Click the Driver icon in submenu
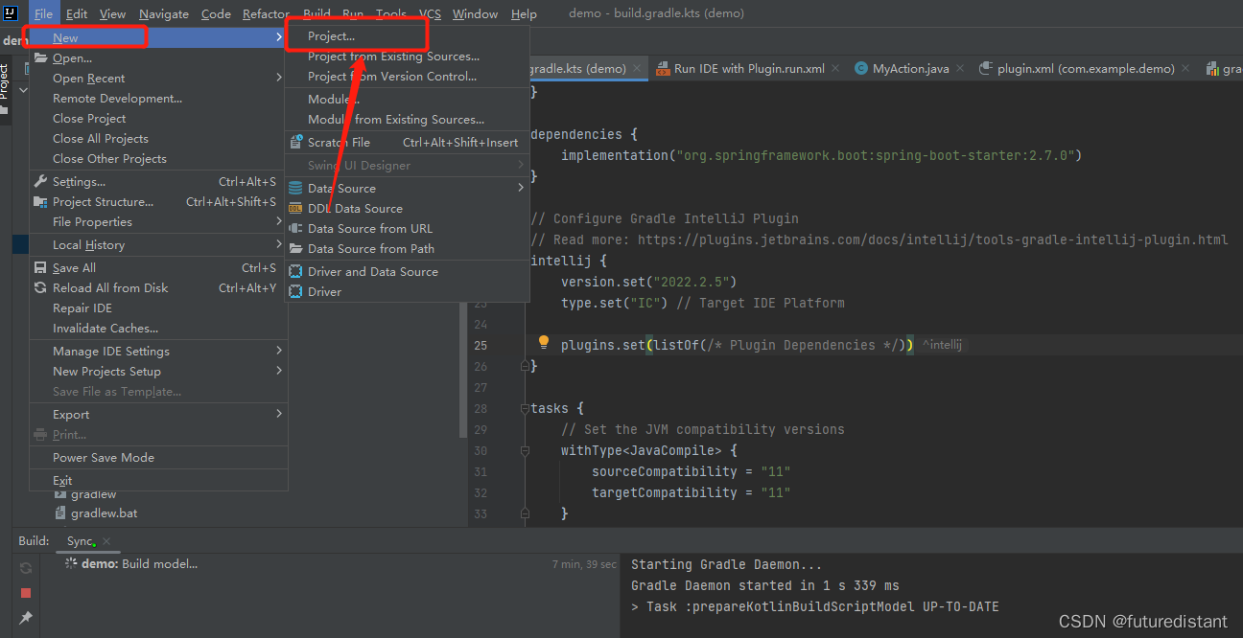This screenshot has width=1243, height=638. [295, 292]
